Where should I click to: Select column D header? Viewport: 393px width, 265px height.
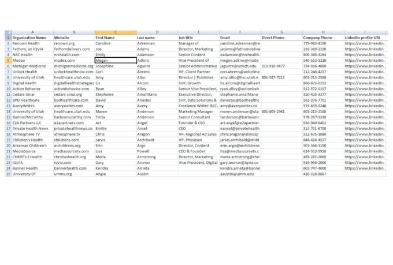tap(157, 32)
